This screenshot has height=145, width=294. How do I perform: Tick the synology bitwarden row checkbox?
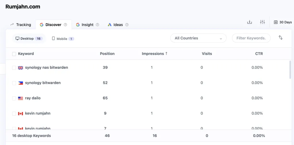(14, 83)
